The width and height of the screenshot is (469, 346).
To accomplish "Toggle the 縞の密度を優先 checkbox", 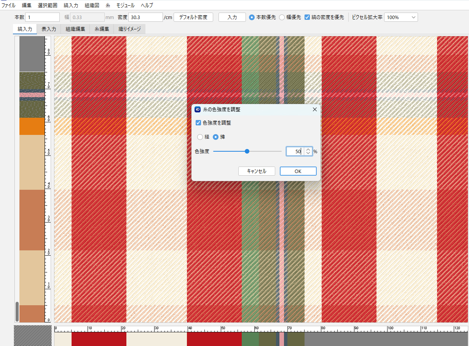I will [x=307, y=17].
